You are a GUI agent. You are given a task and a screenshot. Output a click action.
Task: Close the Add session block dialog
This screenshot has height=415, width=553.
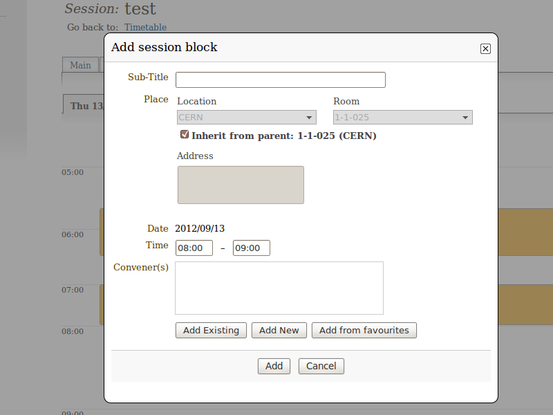(x=485, y=48)
